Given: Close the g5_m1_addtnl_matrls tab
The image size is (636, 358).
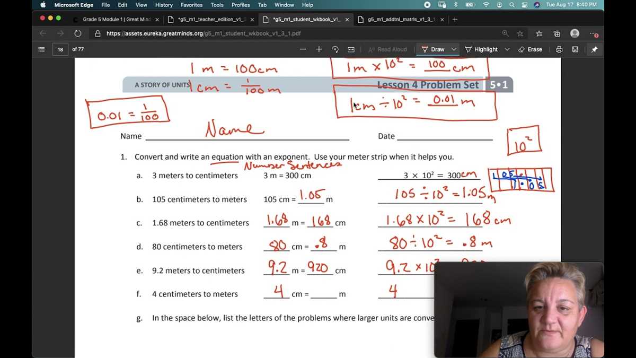Looking at the screenshot, I should (x=442, y=20).
